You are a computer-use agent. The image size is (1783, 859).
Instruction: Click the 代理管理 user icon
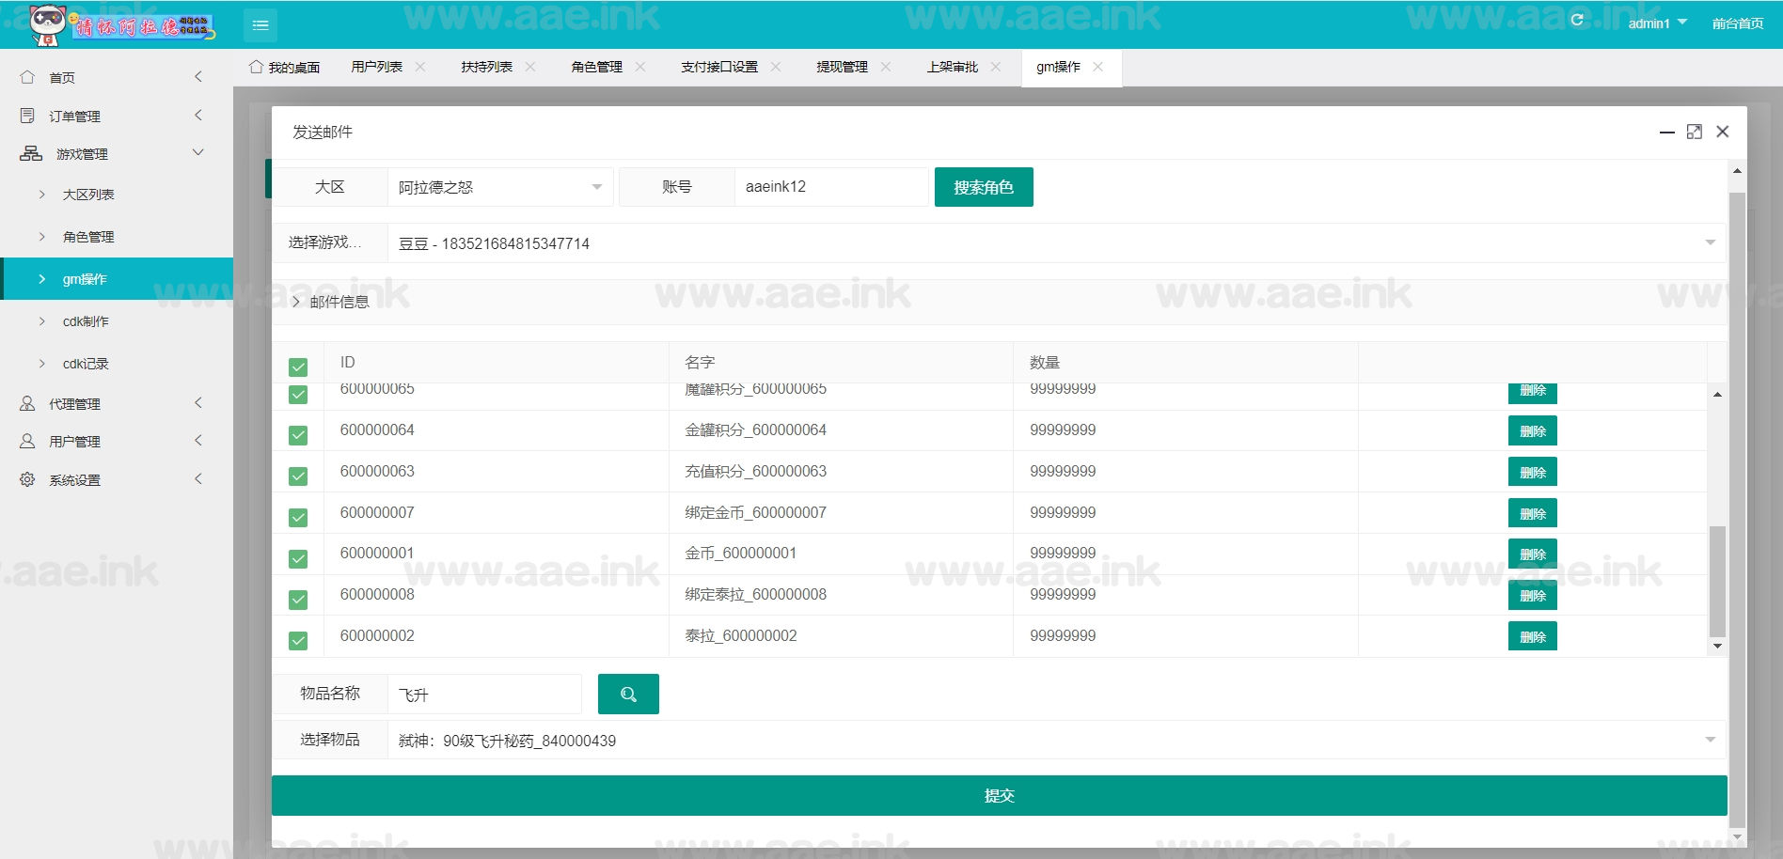coord(27,403)
